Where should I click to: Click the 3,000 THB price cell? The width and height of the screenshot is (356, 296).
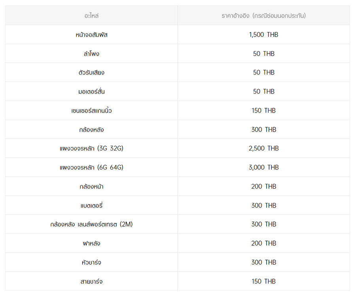[263, 168]
